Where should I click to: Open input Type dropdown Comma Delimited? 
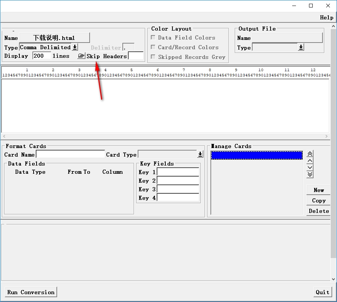tap(75, 47)
